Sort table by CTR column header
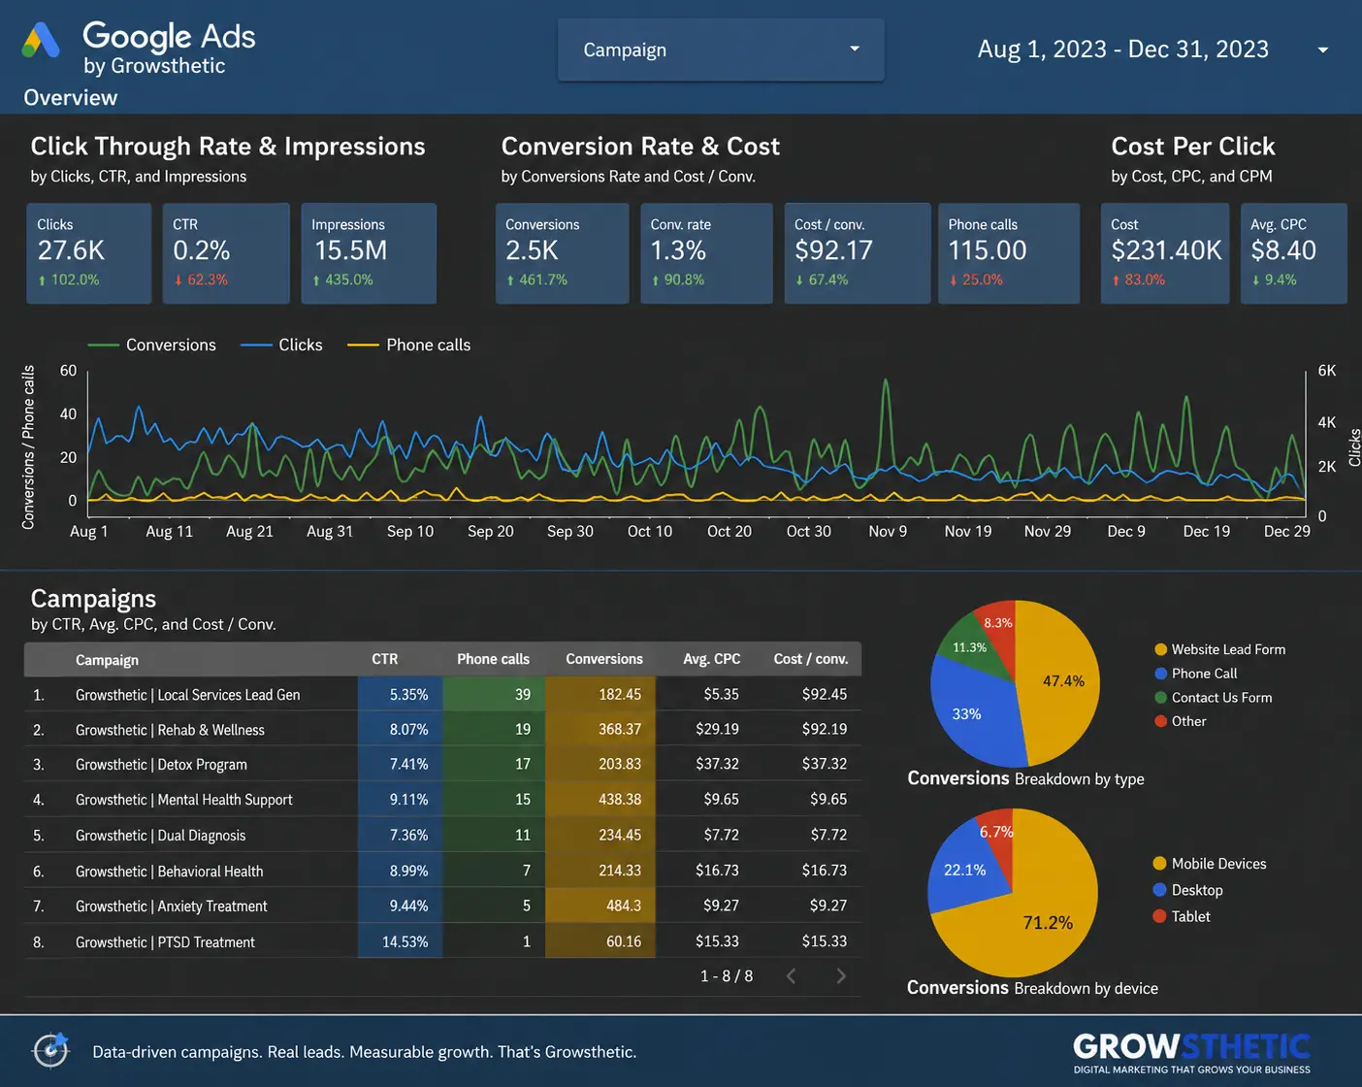Image resolution: width=1362 pixels, height=1087 pixels. coord(385,659)
